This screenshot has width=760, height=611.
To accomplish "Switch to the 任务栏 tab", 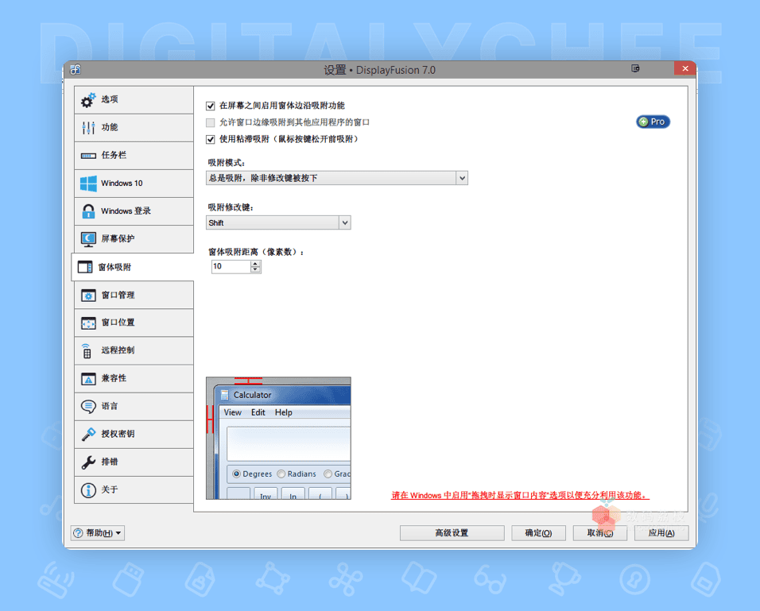I will 134,156.
